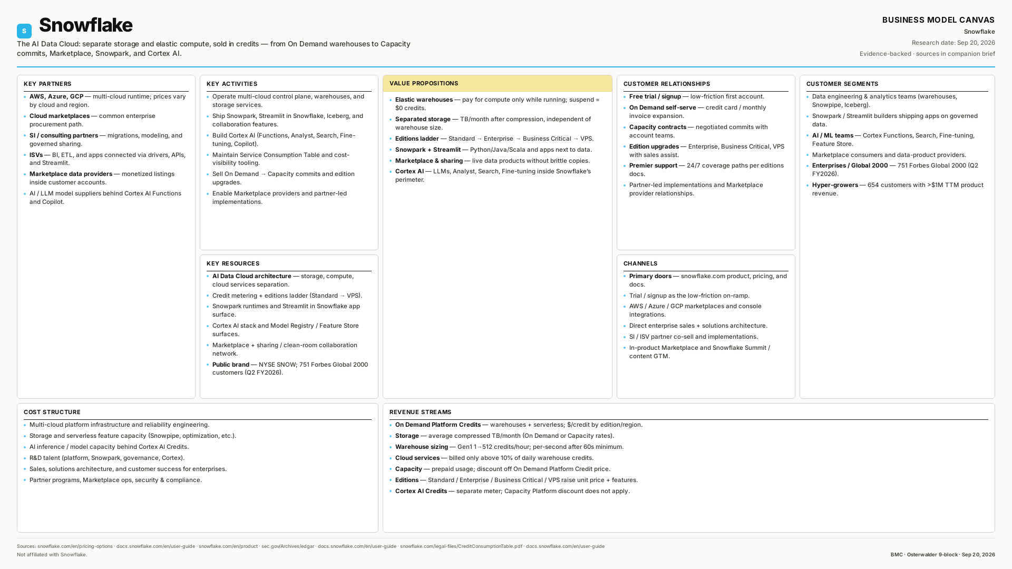
Task: Click the CUSTOMER SEGMENTS block header
Action: (x=842, y=84)
